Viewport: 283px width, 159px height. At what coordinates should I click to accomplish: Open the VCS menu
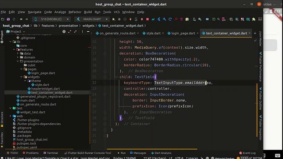pyautogui.click(x=117, y=12)
